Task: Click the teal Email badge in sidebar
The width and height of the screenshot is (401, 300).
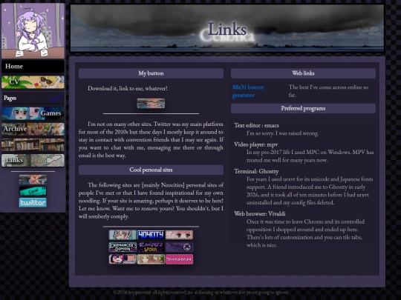Action: (33, 191)
